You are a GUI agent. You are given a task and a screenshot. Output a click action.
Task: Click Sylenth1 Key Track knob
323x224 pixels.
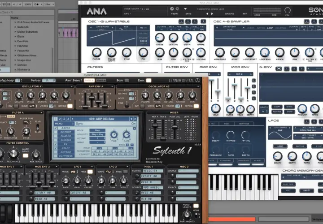[36, 155]
